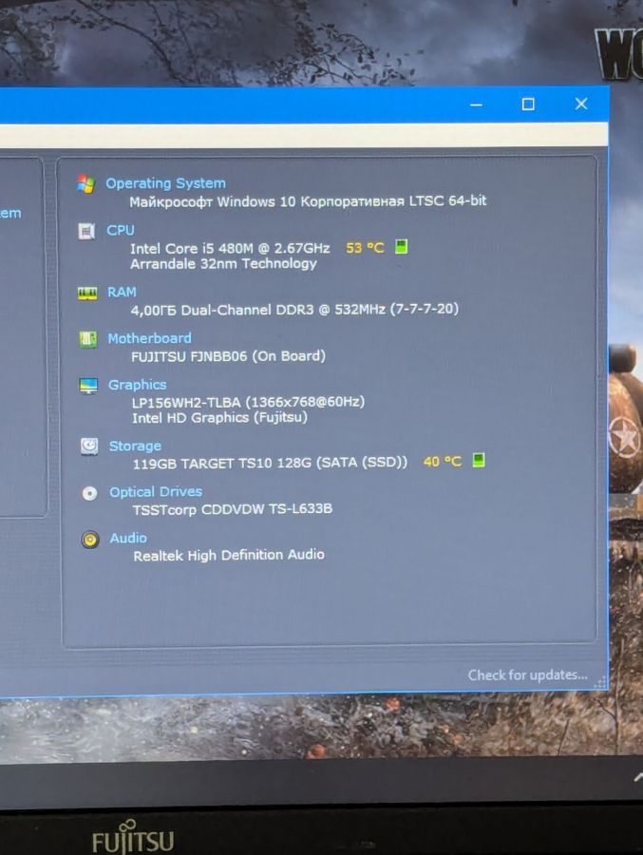The width and height of the screenshot is (643, 855).
Task: Click the Audio speaker icon
Action: pyautogui.click(x=90, y=540)
